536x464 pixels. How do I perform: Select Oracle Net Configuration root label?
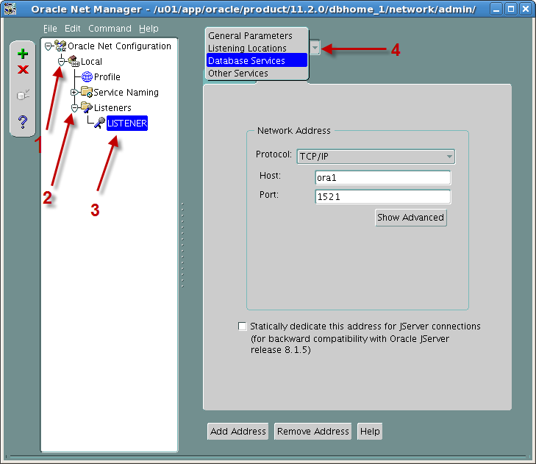(x=119, y=46)
